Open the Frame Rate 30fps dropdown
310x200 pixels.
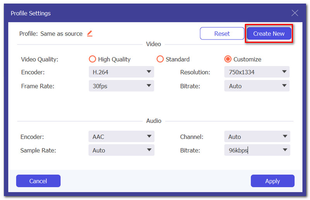tap(121, 86)
